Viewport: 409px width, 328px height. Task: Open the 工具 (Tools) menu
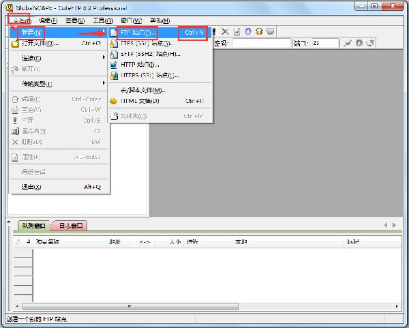pos(103,20)
